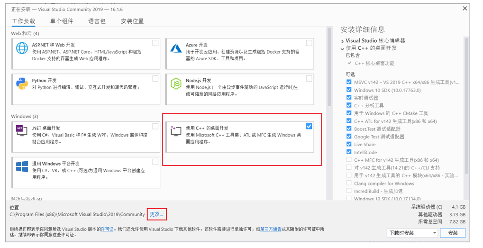Open the 下载时安装 dropdown
This screenshot has height=248, width=483.
[x=412, y=233]
